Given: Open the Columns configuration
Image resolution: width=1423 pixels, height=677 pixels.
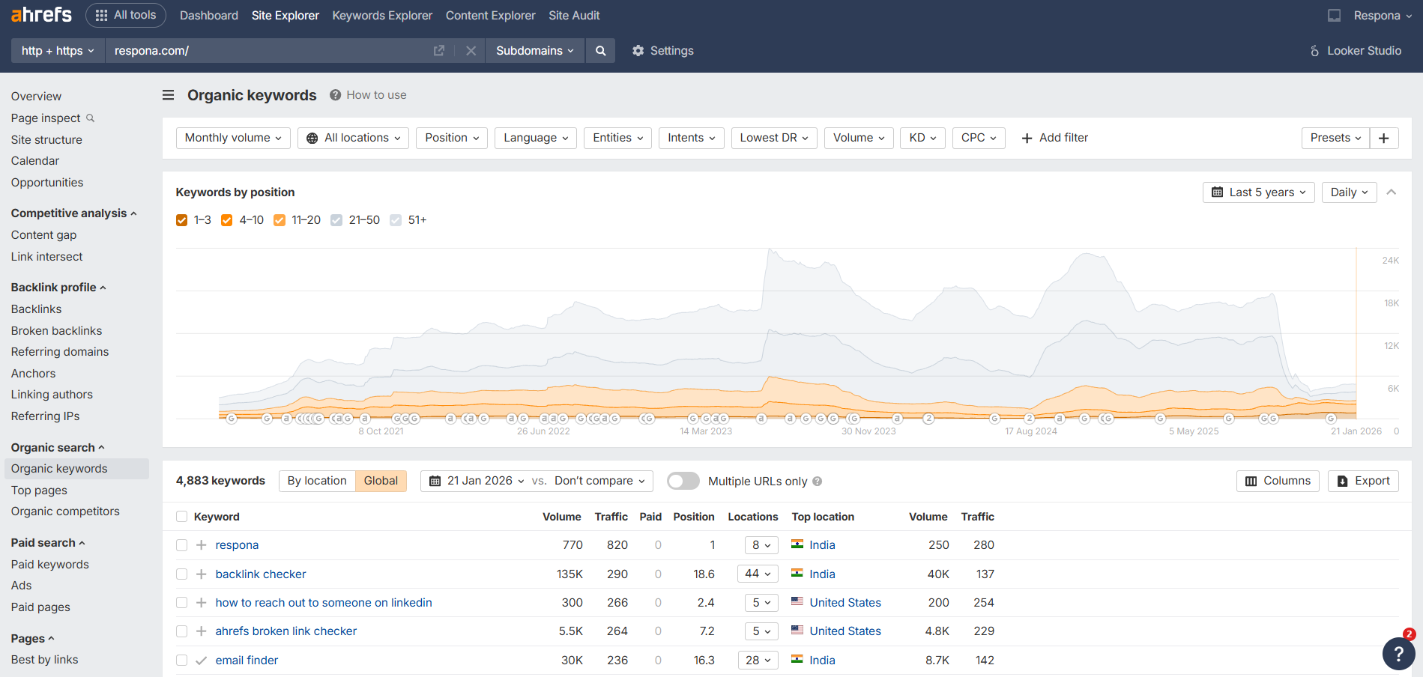Looking at the screenshot, I should (x=1278, y=481).
